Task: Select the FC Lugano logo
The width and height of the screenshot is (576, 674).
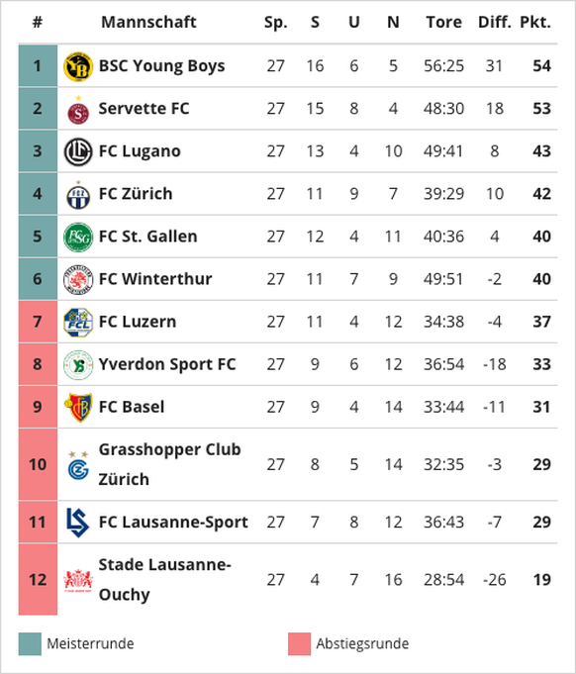Action: [78, 151]
